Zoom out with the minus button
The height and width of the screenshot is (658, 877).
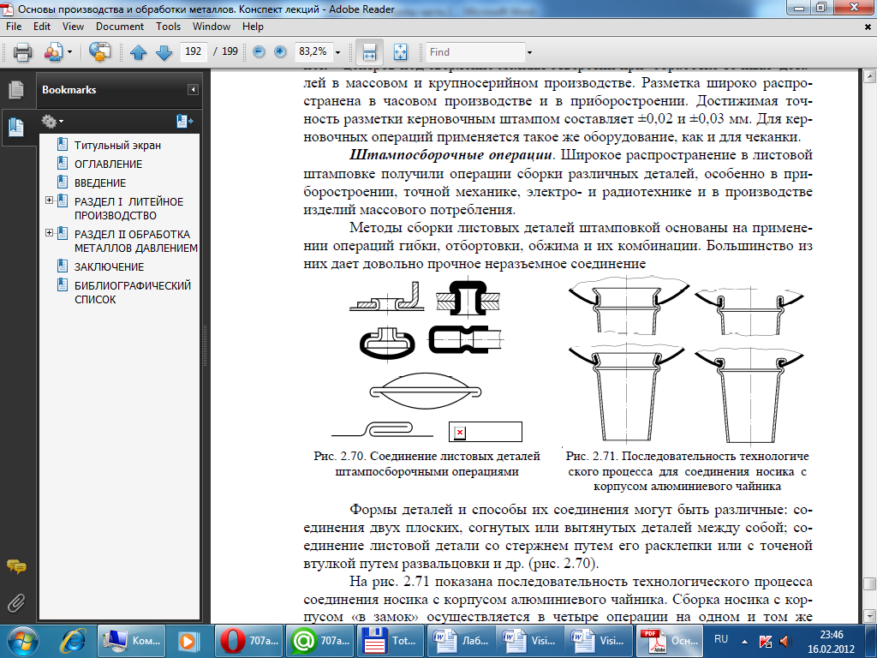click(x=259, y=52)
